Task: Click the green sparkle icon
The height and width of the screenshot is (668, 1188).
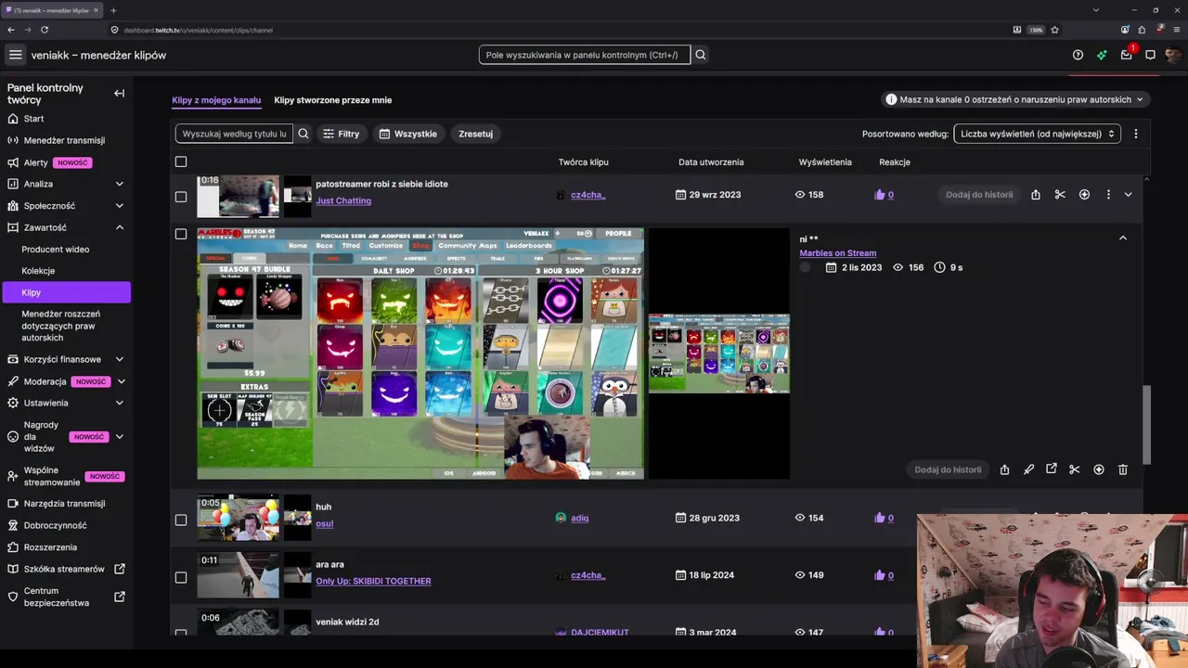Action: click(x=1102, y=55)
